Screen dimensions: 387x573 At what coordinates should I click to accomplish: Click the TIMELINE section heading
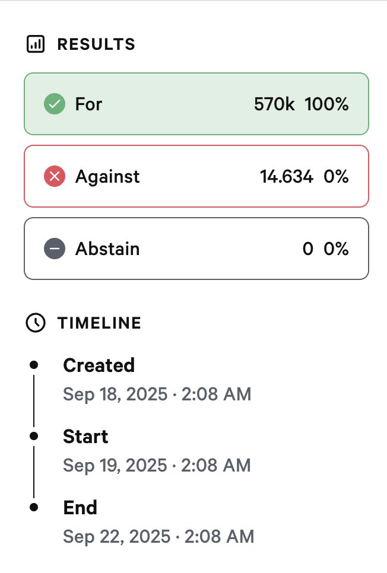(x=99, y=323)
